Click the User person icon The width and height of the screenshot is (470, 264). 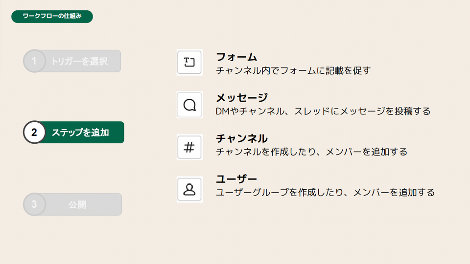pos(189,189)
